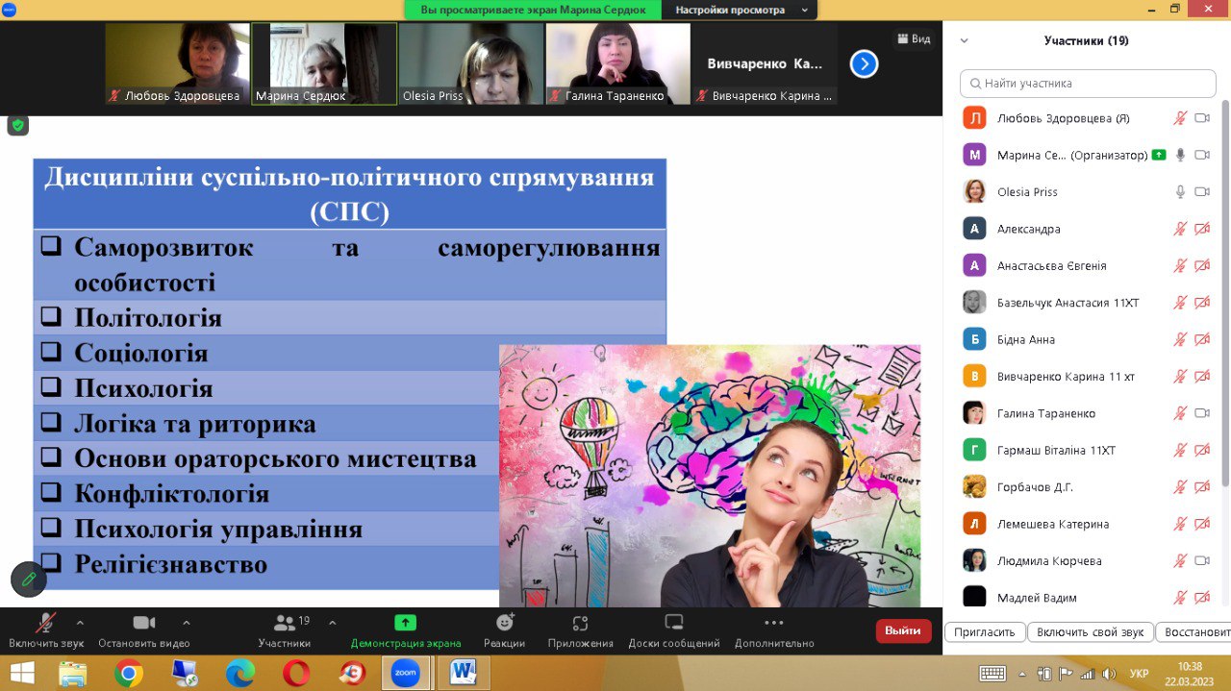
Task: Open the Reactions smiley icon
Action: click(x=505, y=623)
